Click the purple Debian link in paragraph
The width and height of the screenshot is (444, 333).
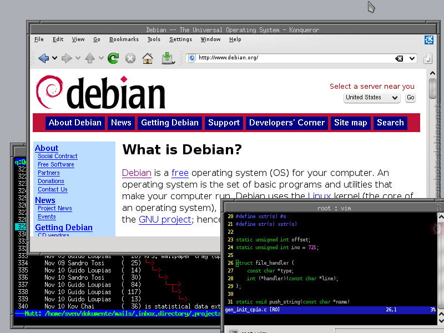click(137, 173)
